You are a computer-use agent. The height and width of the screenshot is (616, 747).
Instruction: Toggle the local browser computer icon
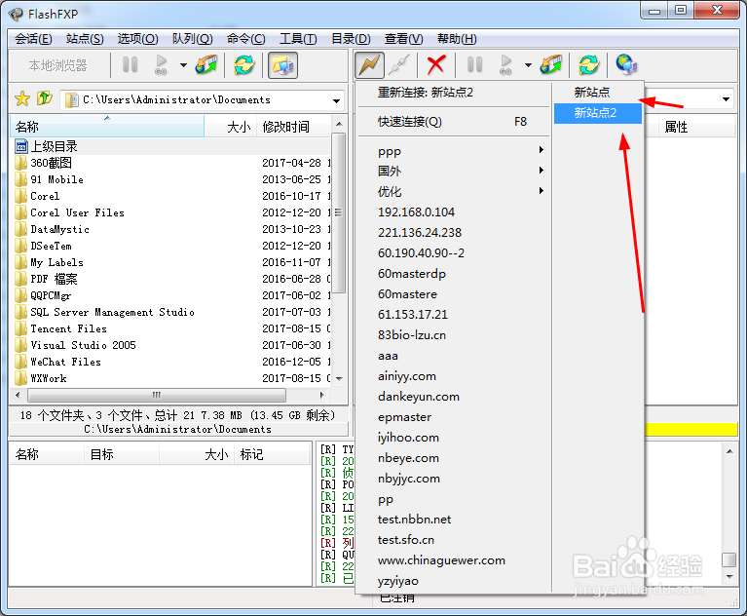click(x=283, y=65)
